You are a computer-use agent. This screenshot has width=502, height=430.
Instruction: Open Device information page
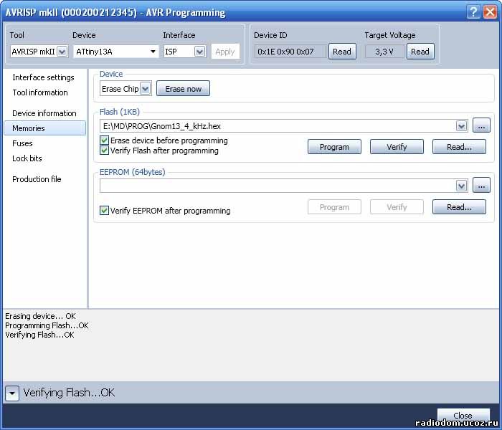tap(44, 113)
